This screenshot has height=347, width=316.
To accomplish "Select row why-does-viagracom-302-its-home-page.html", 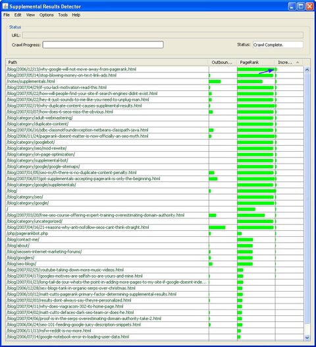I will (155, 307).
